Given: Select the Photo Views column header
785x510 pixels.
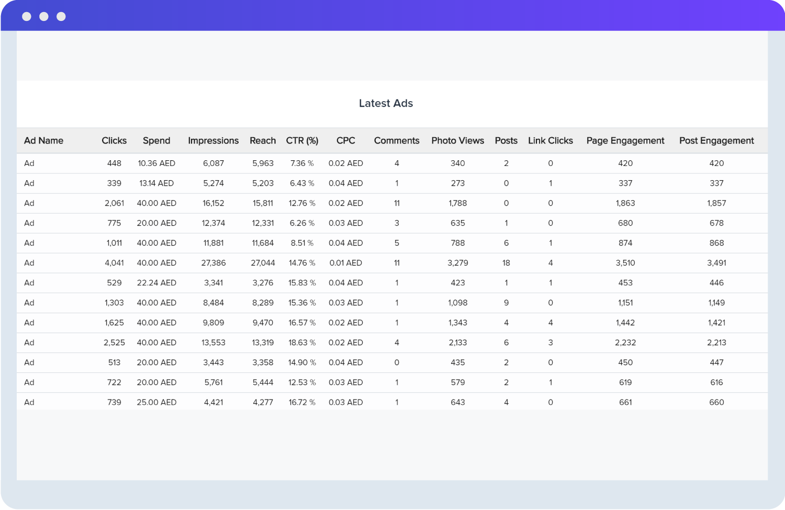Looking at the screenshot, I should pos(457,140).
